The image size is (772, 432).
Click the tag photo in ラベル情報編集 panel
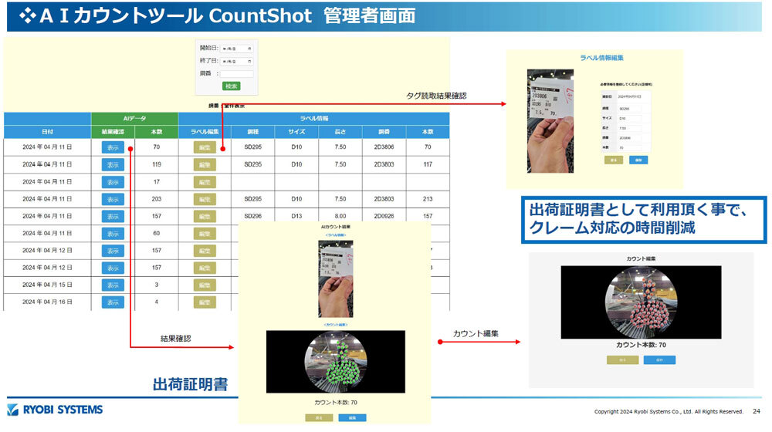(x=550, y=121)
